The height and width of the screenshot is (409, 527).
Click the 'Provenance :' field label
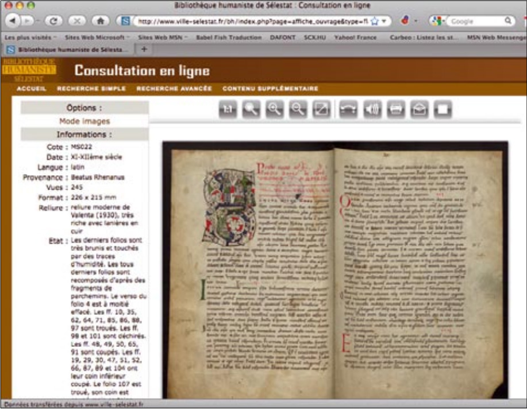(x=45, y=177)
